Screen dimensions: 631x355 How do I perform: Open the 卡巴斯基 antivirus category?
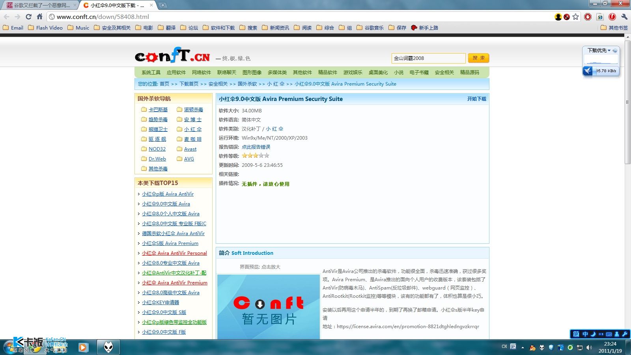click(158, 109)
